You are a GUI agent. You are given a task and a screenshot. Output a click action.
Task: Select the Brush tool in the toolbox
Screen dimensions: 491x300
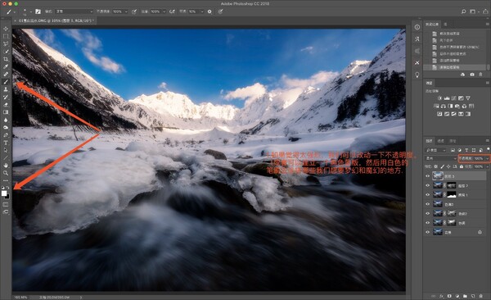(6, 82)
